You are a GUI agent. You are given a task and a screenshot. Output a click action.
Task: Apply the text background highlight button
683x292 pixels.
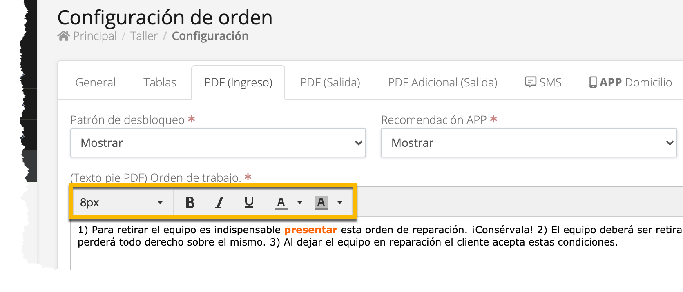321,202
